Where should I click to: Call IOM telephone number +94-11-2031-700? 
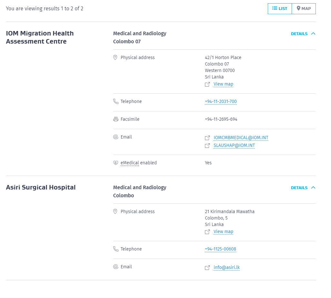(x=221, y=102)
